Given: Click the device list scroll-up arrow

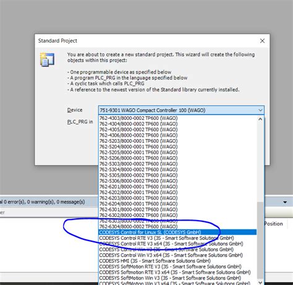Looking at the screenshot, I should click(260, 119).
